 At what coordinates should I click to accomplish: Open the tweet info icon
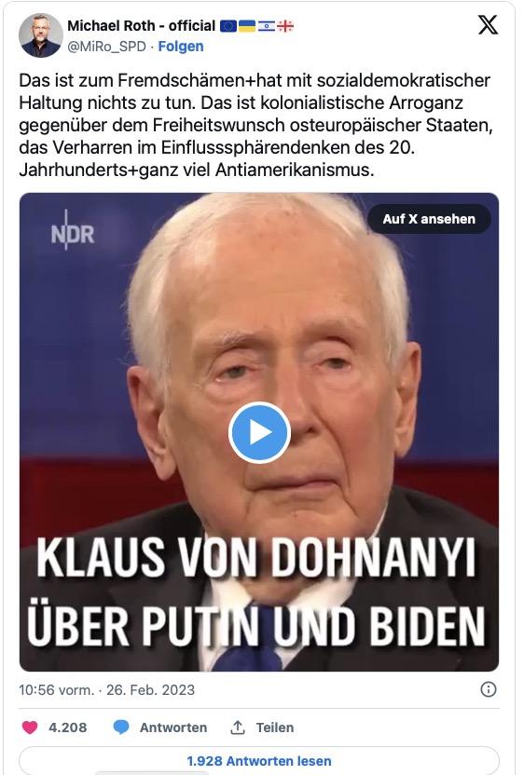click(x=489, y=689)
